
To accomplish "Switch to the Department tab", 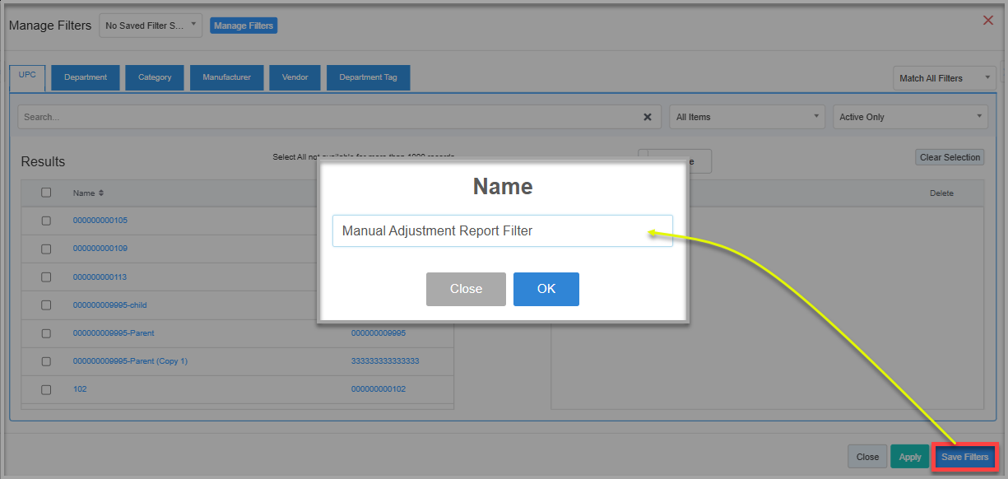I will [x=86, y=77].
